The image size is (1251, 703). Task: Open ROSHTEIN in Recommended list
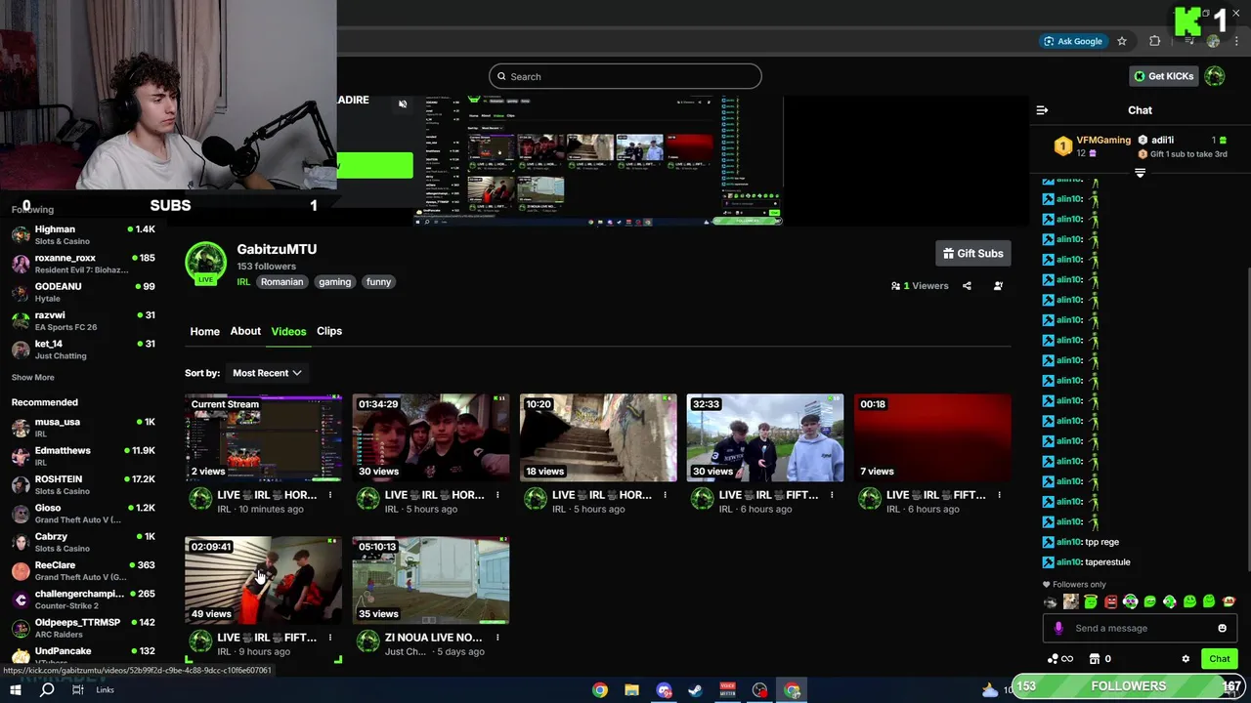point(83,485)
